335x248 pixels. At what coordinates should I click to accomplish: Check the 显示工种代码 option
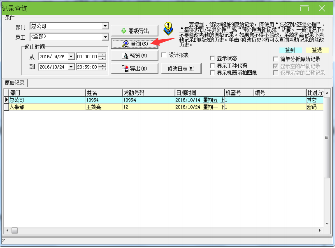(x=212, y=66)
